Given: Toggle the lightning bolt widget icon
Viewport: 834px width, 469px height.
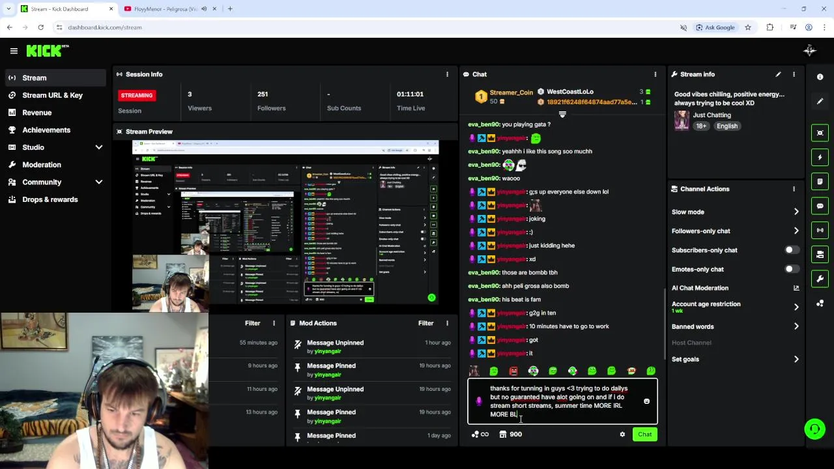Looking at the screenshot, I should tap(820, 157).
